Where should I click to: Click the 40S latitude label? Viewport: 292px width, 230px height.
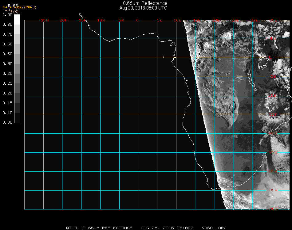click(273, 209)
